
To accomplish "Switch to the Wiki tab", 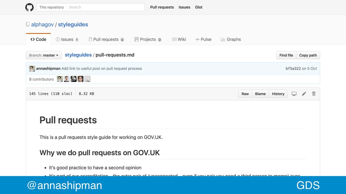I will [x=179, y=39].
